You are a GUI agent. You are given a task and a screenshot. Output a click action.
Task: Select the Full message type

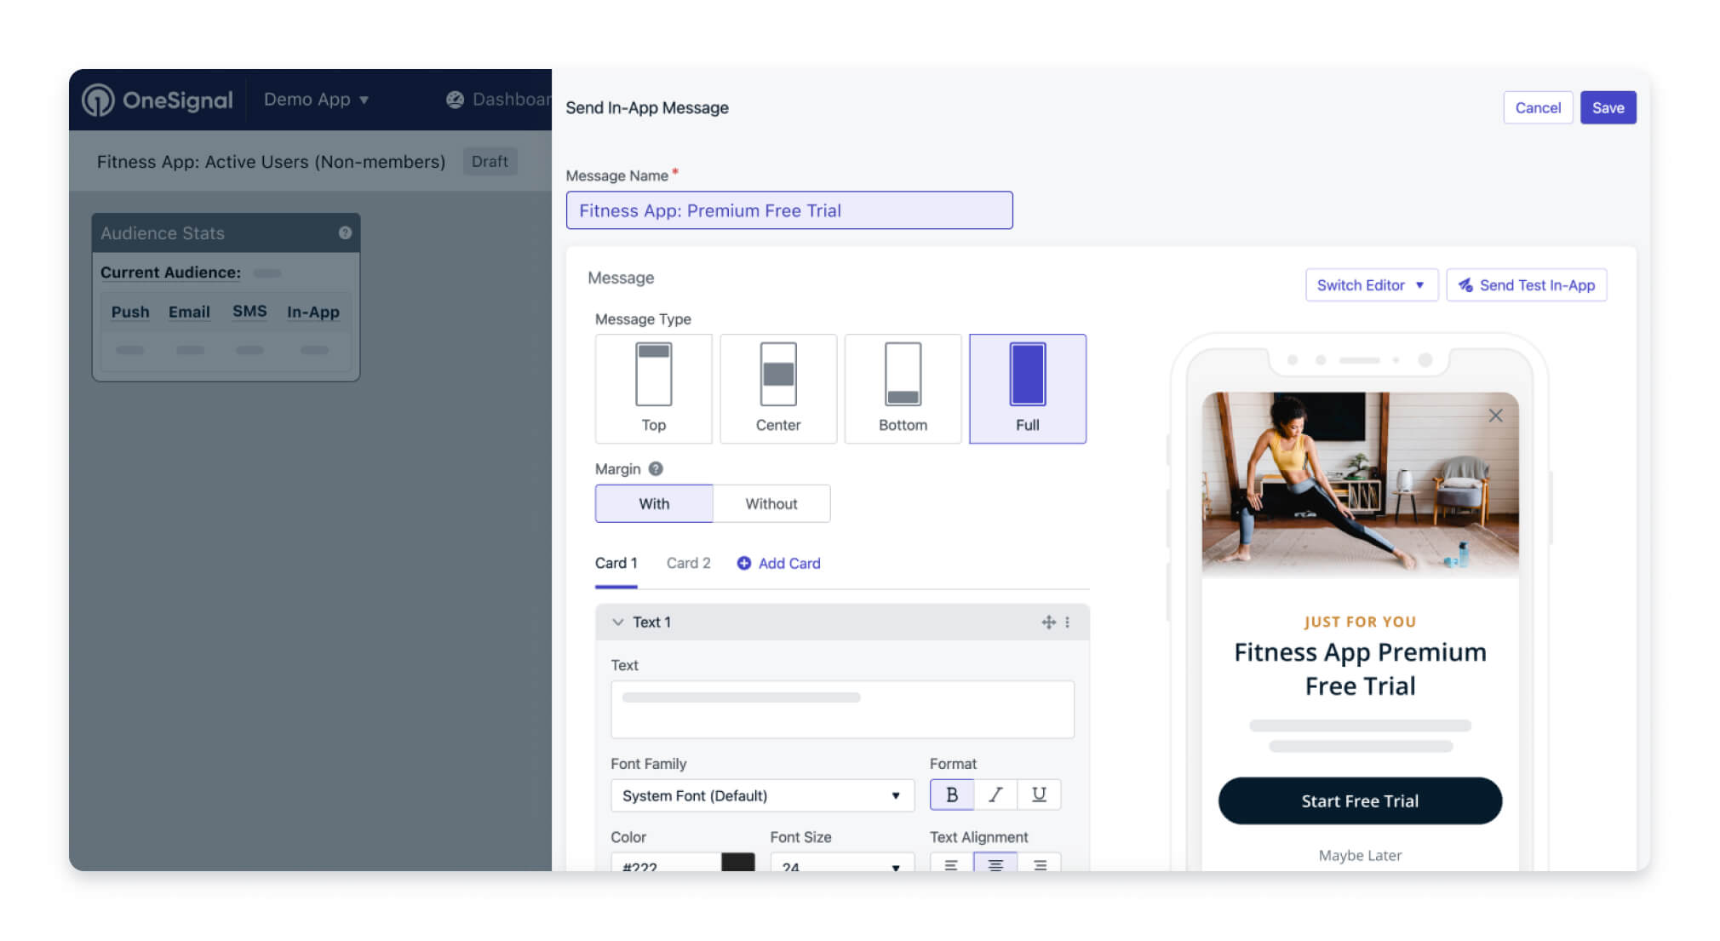pos(1028,388)
